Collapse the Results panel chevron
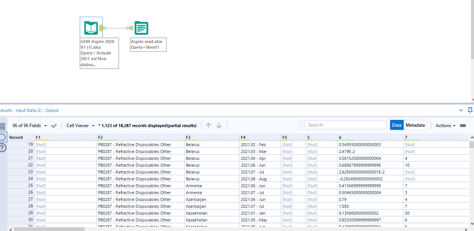The width and height of the screenshot is (474, 231). click(461, 110)
